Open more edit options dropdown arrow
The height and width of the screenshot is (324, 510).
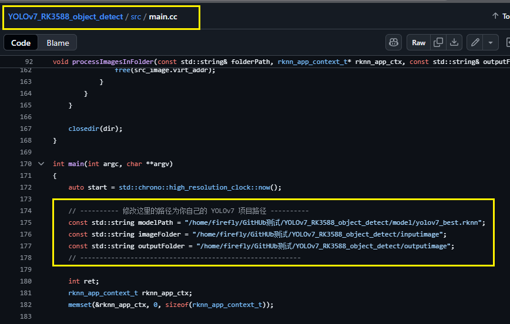pyautogui.click(x=491, y=43)
